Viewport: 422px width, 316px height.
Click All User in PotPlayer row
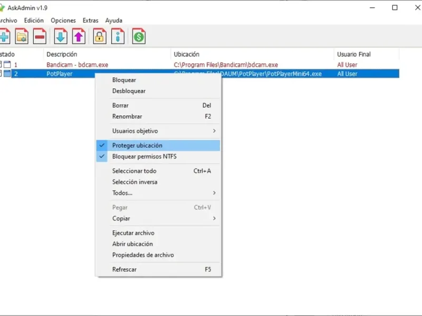pos(347,74)
